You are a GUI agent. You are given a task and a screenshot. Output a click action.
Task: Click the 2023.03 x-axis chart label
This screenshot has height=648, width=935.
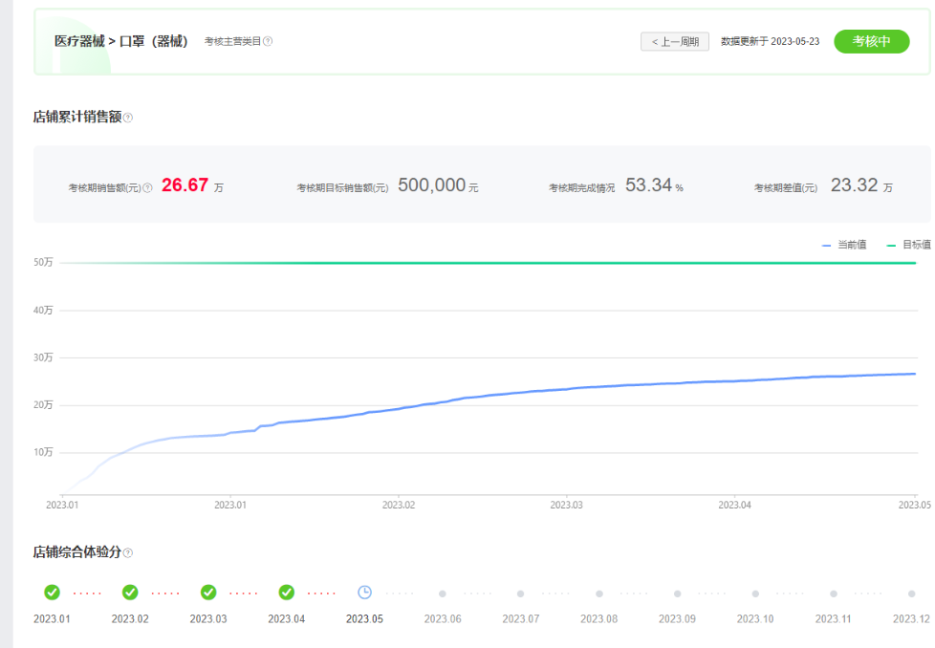click(567, 505)
